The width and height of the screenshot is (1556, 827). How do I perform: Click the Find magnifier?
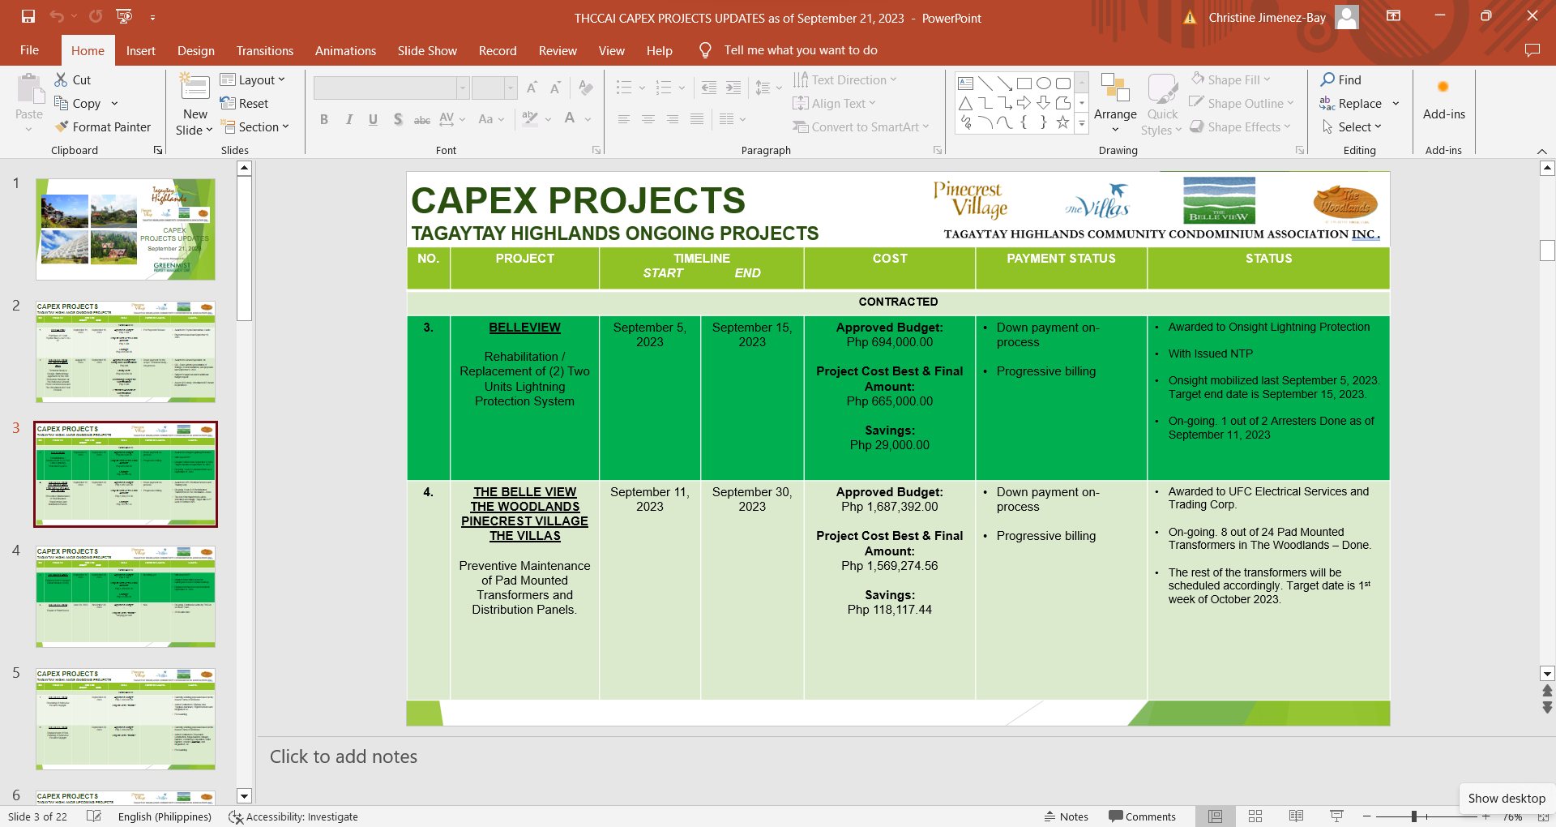[x=1341, y=79]
